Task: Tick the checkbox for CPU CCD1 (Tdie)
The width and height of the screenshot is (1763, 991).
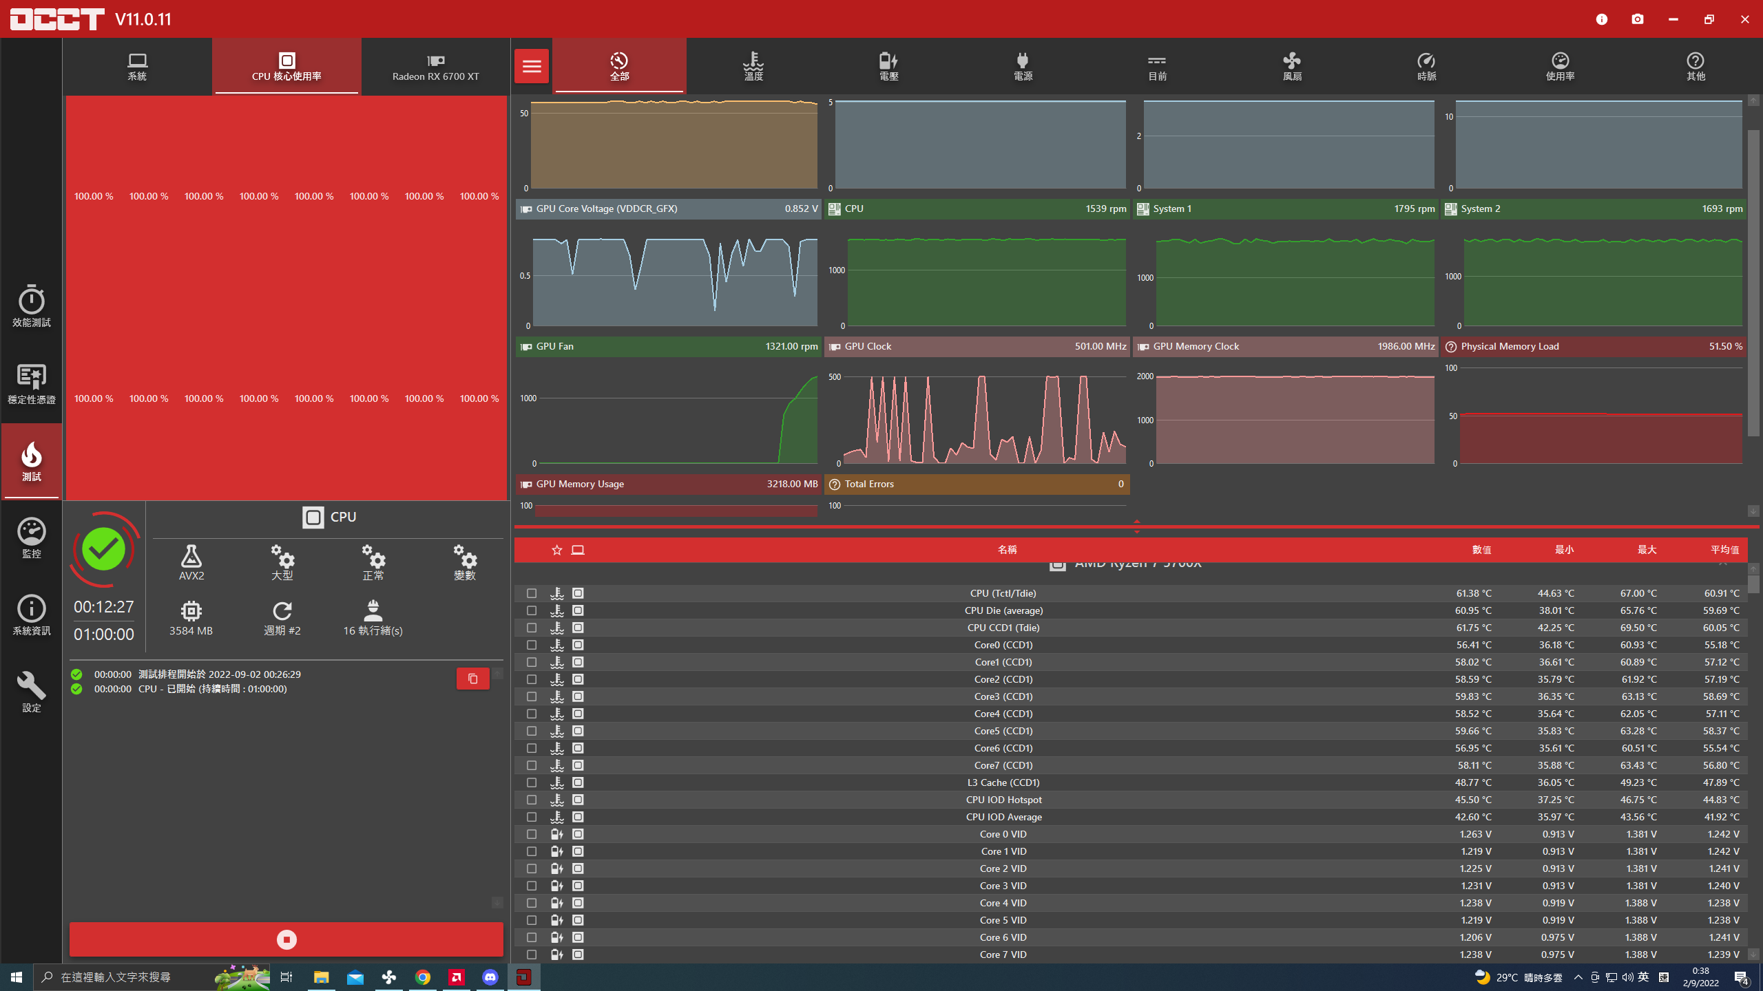Action: [532, 628]
